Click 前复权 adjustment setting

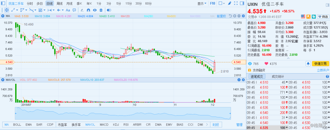coord(221,16)
